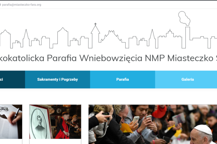This screenshot has height=144, width=217.
Task: Click the gothic crown-shaped building in skyline
Action: pos(111,36)
